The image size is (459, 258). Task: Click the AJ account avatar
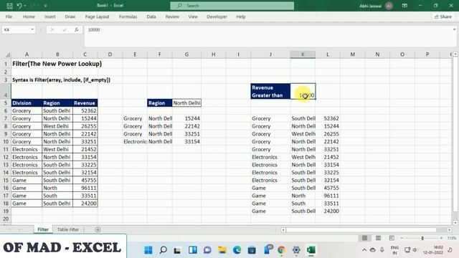(x=389, y=6)
